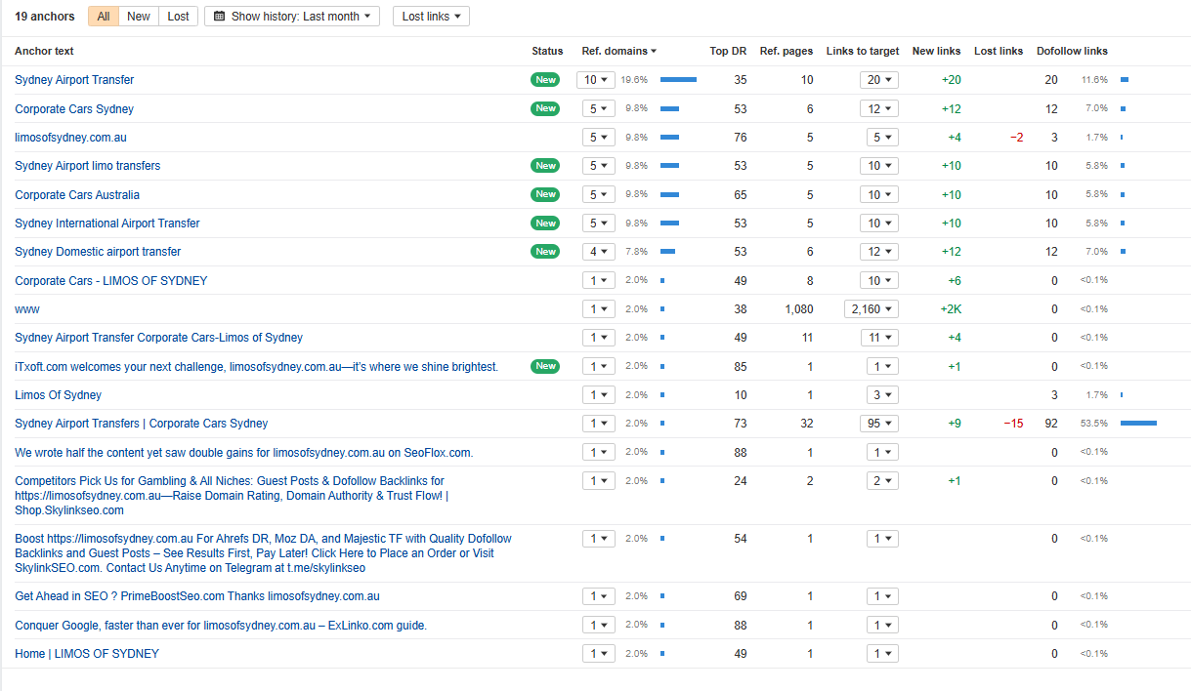Click the Top DR column header
Screen dimensions: 1191x691
coord(728,51)
